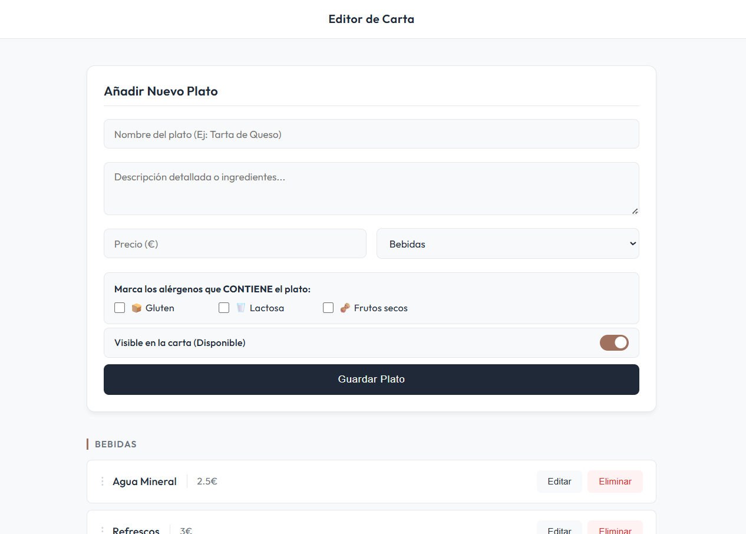The image size is (746, 534).
Task: Click the Lactosa milk glass icon
Action: coord(240,308)
